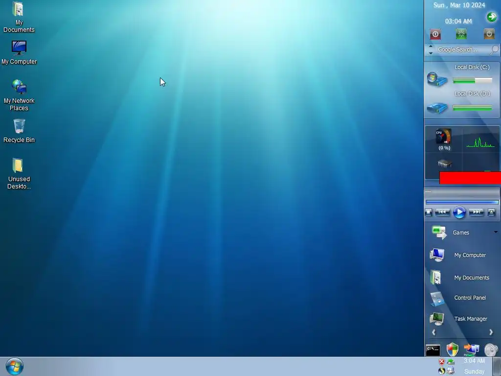Open the Local Disk (D:) drive icon
The image size is (501, 376).
(x=437, y=108)
